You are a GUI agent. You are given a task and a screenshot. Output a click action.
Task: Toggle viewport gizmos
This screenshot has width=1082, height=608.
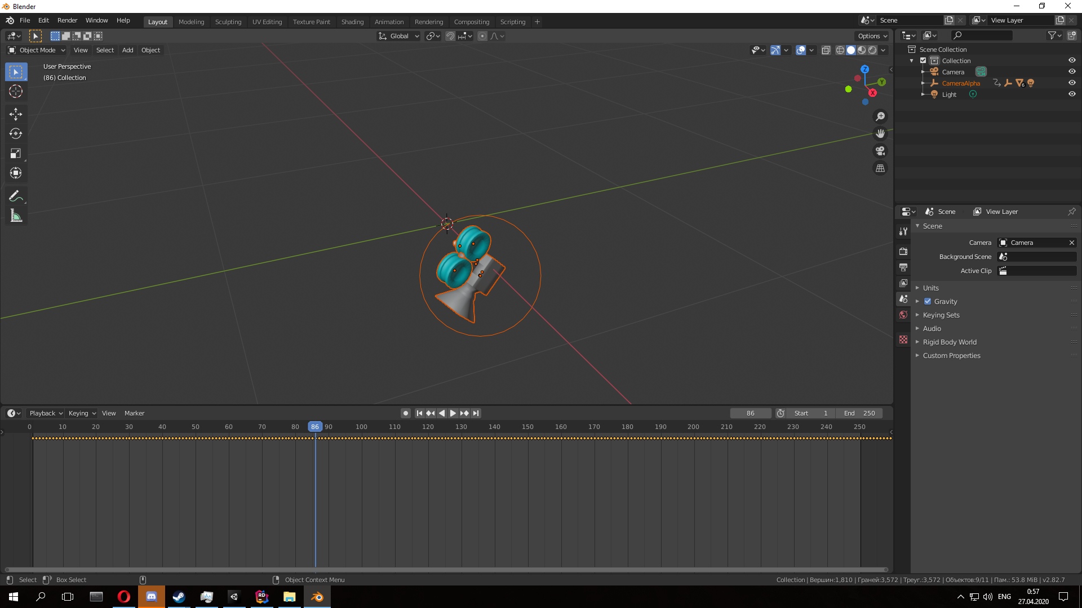point(775,50)
